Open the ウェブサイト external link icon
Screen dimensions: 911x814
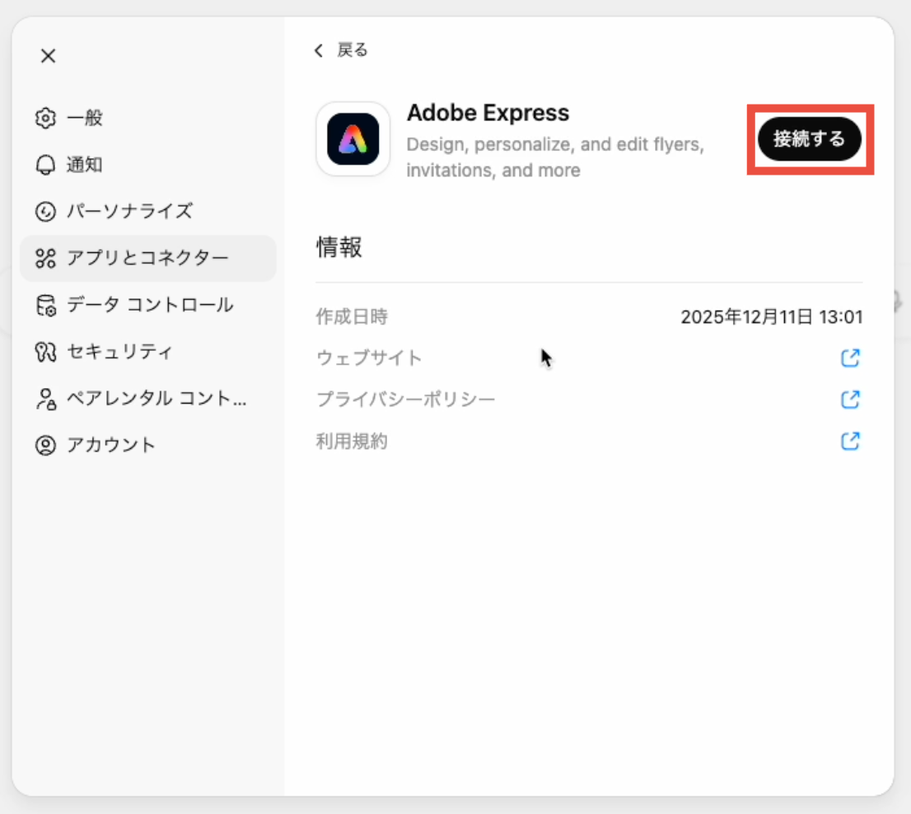(850, 358)
